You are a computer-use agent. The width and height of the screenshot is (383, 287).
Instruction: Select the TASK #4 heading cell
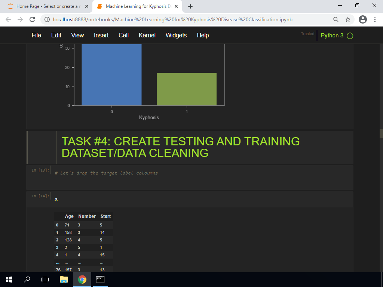click(190, 147)
